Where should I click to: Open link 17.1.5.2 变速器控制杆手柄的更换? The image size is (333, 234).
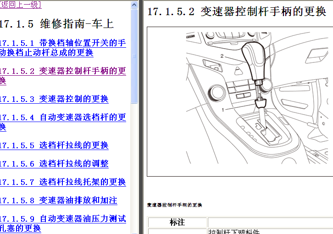(63, 76)
